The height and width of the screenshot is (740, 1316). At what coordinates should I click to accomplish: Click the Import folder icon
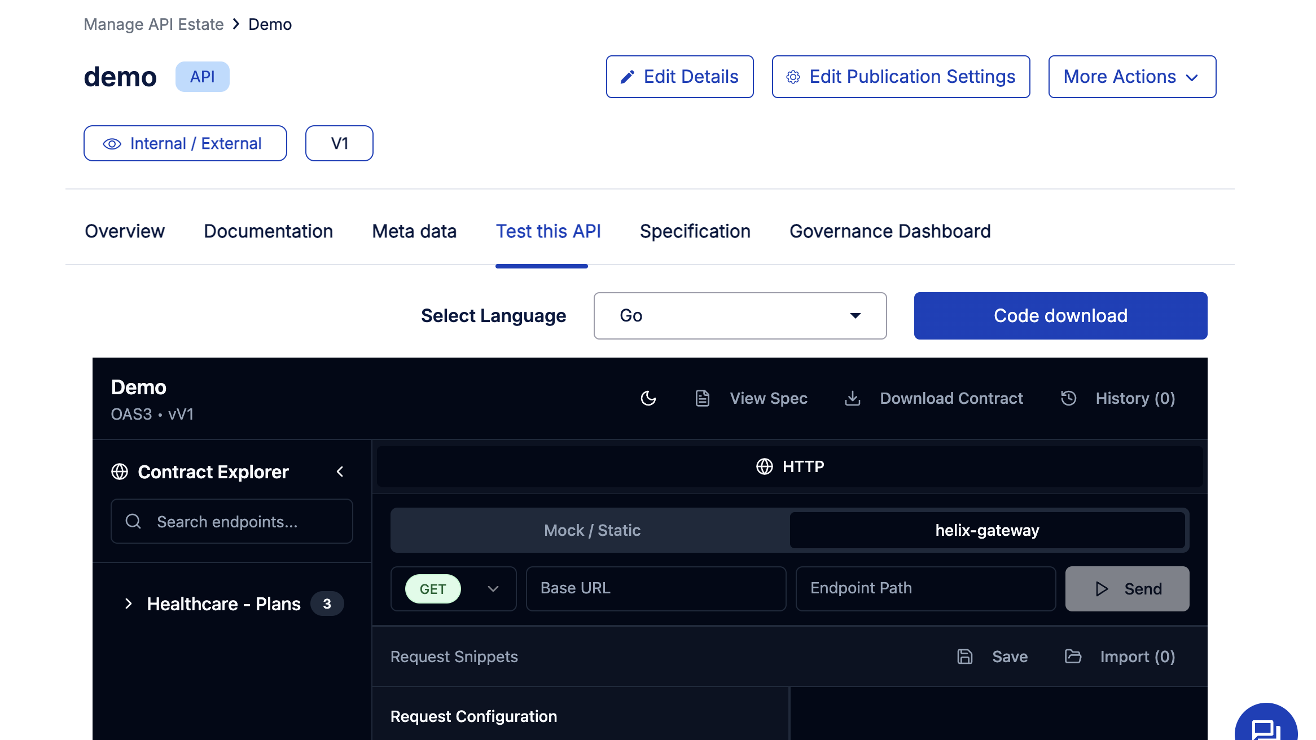1073,657
